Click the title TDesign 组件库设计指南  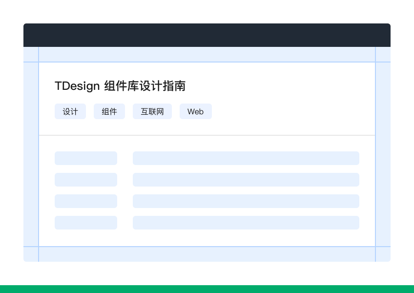[x=120, y=86]
